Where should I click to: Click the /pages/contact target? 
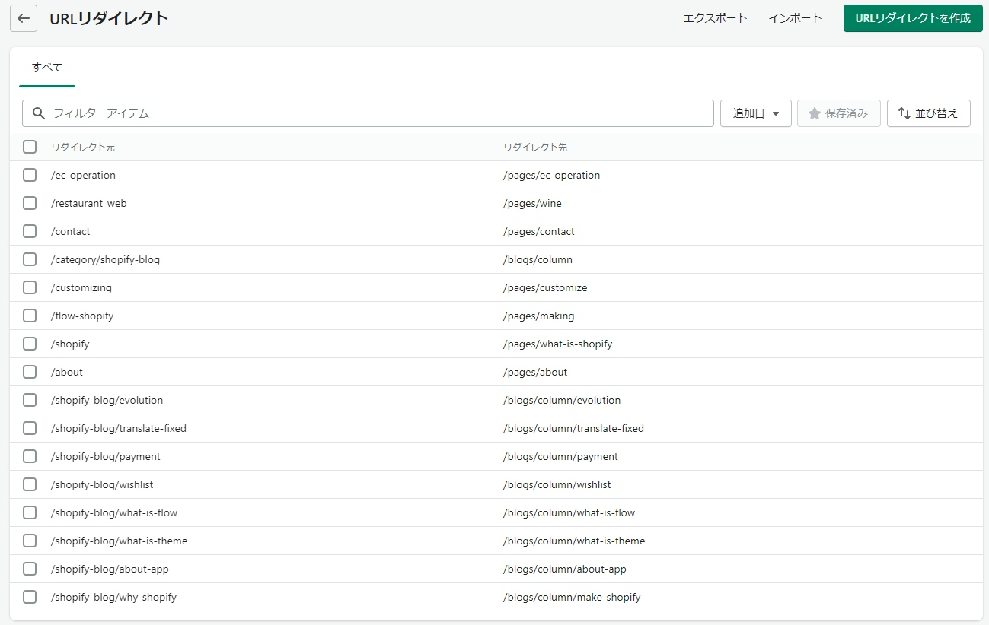pos(538,231)
